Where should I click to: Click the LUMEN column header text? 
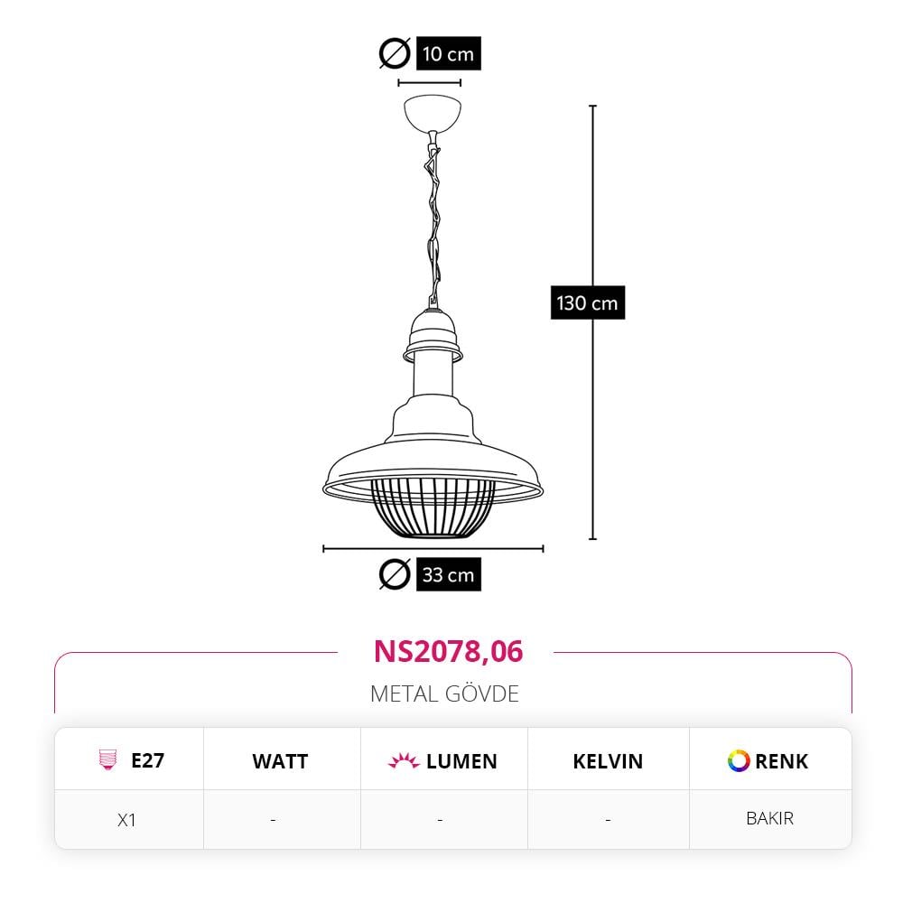click(461, 761)
